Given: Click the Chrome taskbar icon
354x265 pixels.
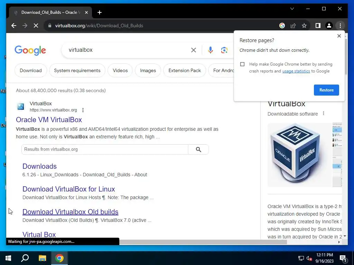Looking at the screenshot, I should point(59,258).
